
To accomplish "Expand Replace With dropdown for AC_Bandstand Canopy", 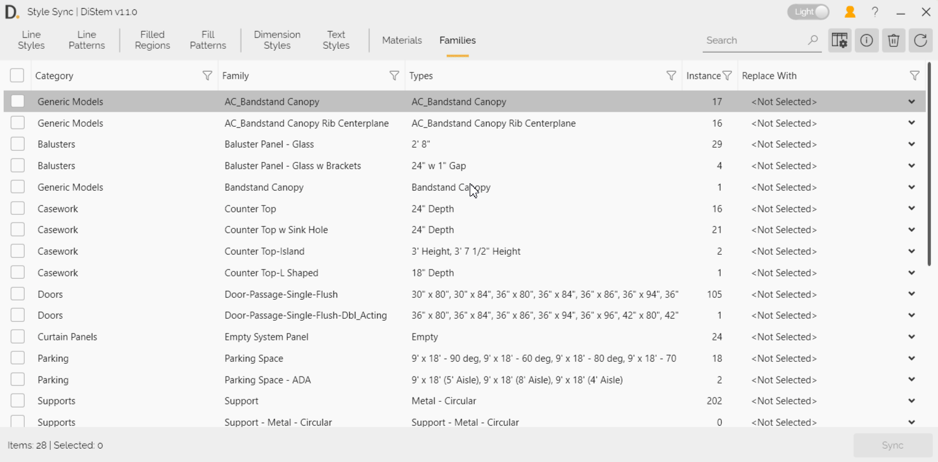I will pyautogui.click(x=911, y=101).
